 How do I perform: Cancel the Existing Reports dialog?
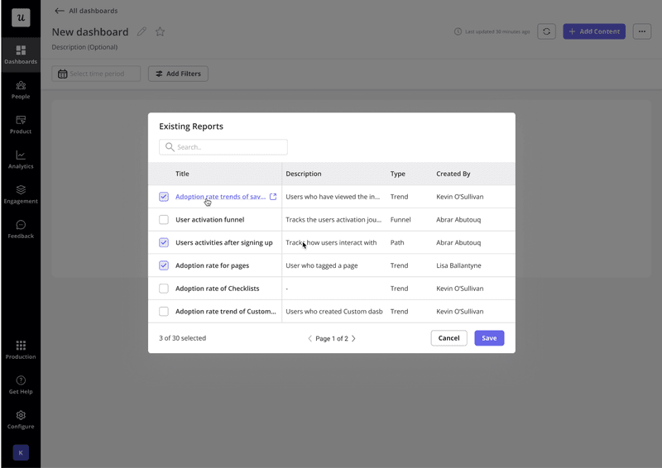[x=449, y=338]
